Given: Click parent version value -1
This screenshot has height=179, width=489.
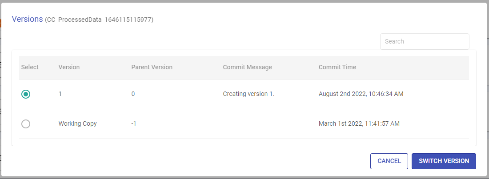Looking at the screenshot, I should coord(134,123).
